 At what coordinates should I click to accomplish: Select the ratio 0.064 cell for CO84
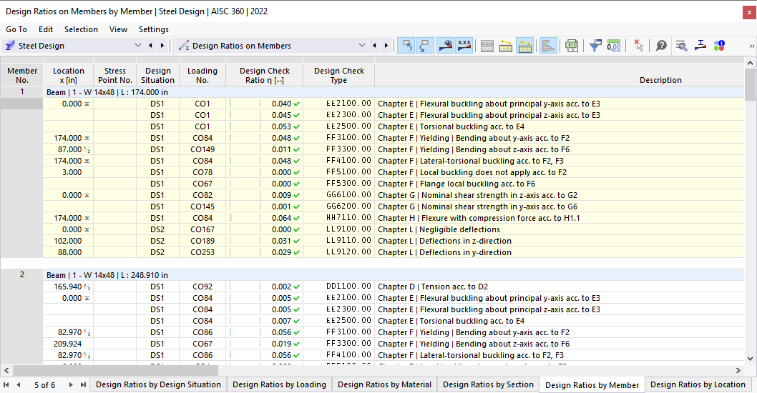(x=265, y=218)
